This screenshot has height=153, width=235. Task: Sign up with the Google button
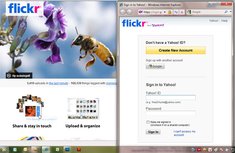coord(155,66)
